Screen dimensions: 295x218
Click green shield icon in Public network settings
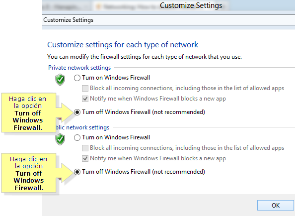point(60,139)
